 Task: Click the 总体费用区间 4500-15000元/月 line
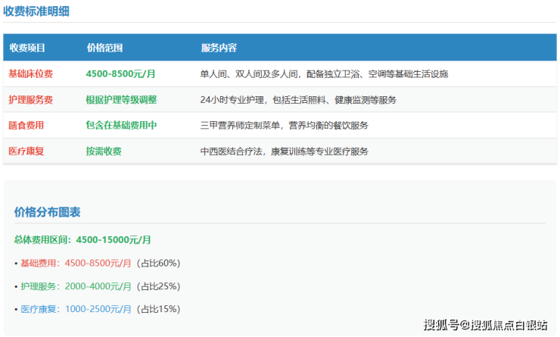coord(82,239)
